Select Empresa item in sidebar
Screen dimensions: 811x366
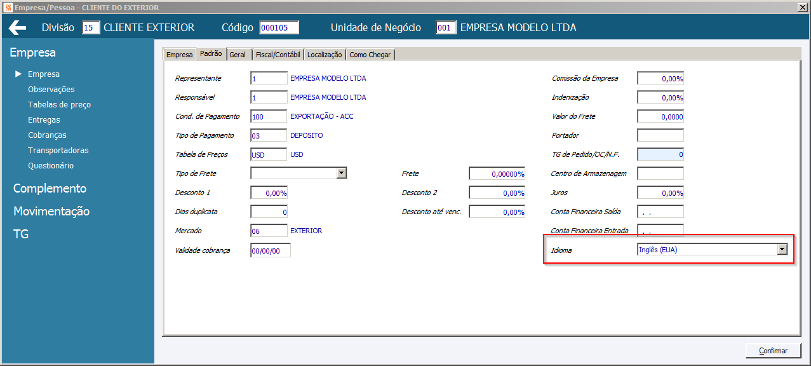[44, 74]
